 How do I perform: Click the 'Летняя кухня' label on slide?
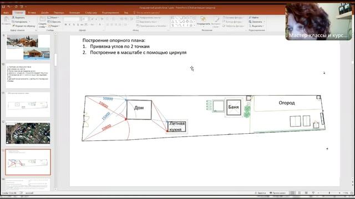tap(177, 127)
